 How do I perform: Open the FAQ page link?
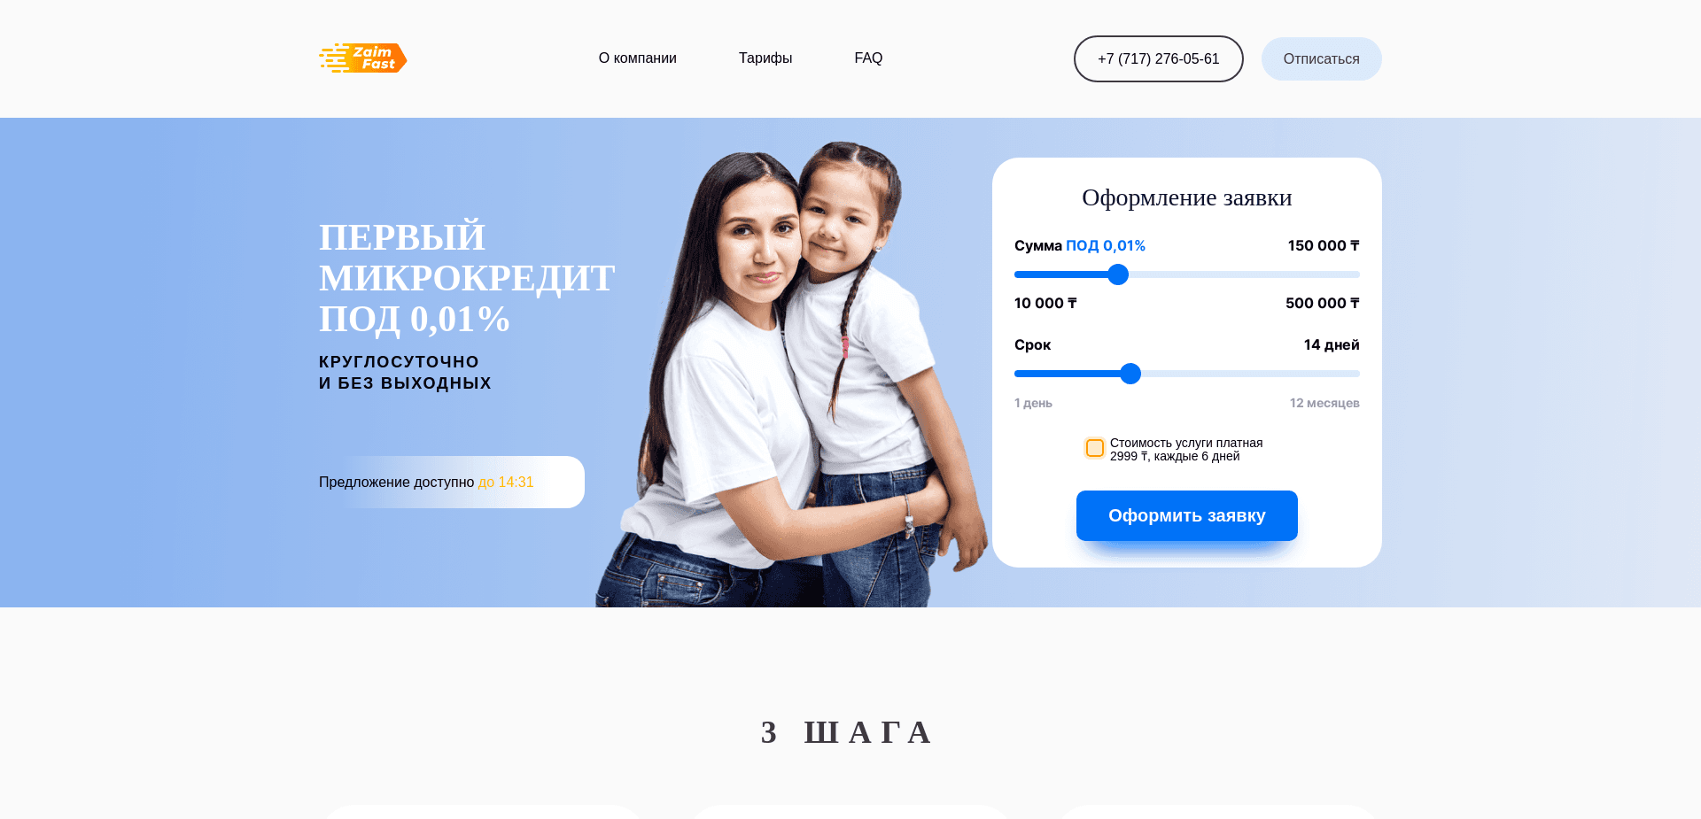pos(868,58)
